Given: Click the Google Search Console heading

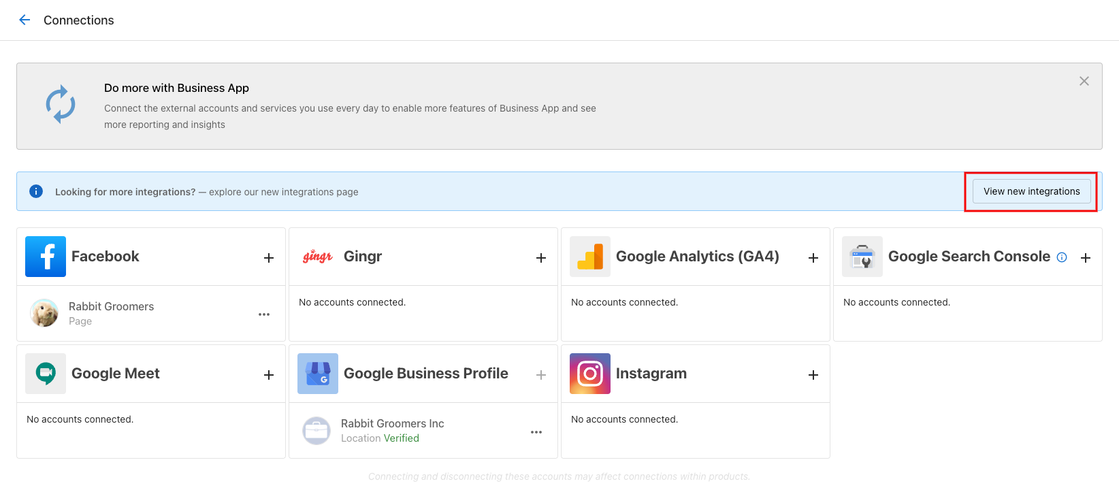Looking at the screenshot, I should pyautogui.click(x=969, y=257).
